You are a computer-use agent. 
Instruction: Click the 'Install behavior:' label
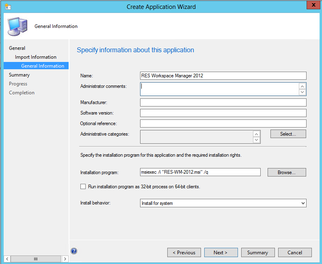click(95, 203)
